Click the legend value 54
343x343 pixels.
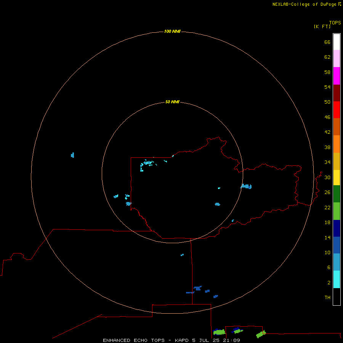click(327, 87)
